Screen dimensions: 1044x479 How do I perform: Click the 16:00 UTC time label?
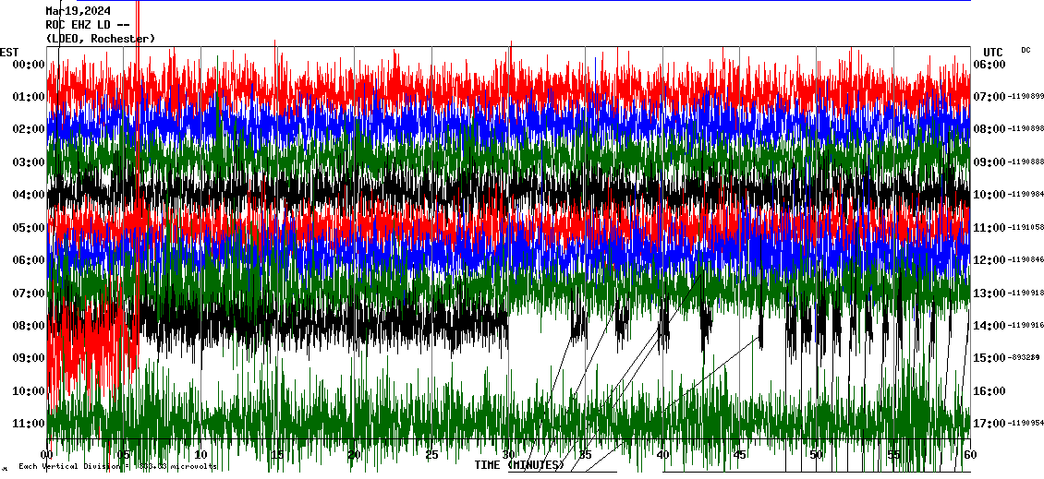click(989, 391)
